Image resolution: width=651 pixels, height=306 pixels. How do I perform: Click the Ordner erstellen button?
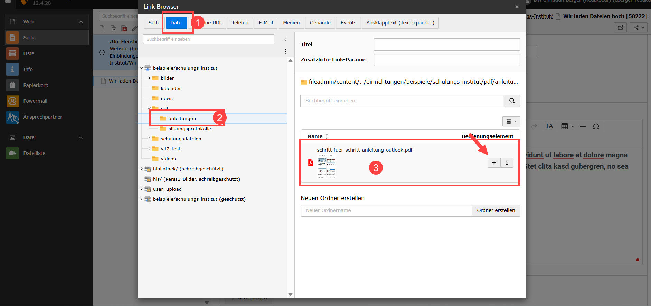[x=496, y=210]
